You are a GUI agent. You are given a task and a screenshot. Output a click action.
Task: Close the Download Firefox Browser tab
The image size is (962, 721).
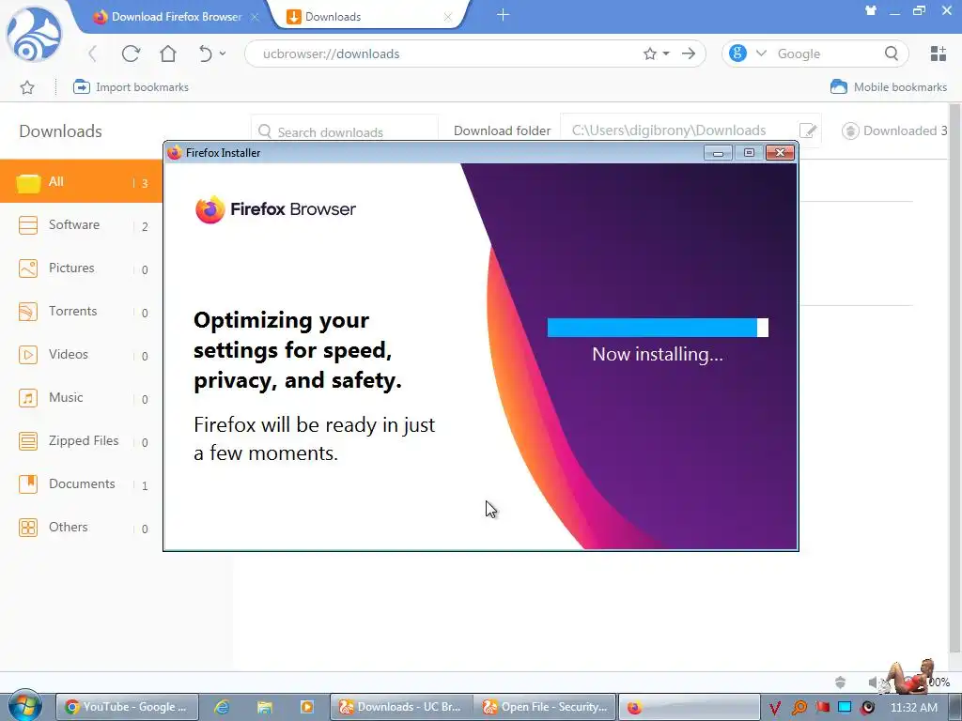tap(256, 17)
